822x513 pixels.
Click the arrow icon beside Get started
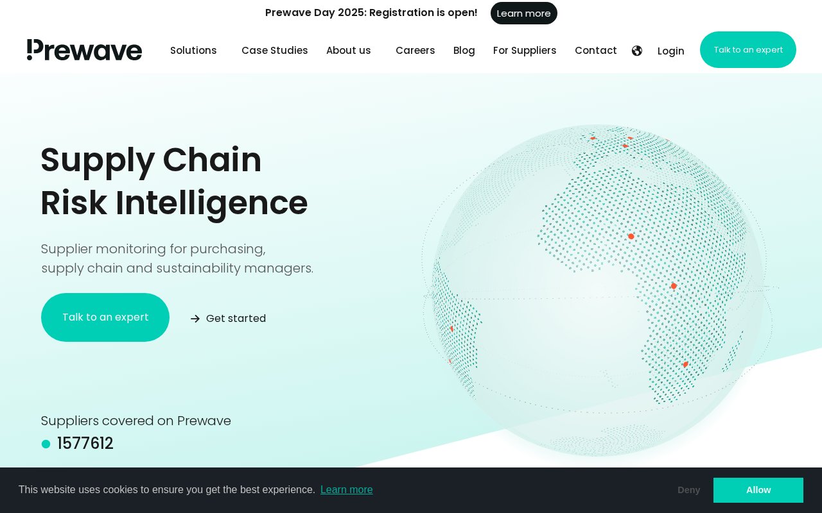[x=195, y=319]
